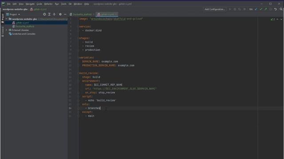This screenshot has width=284, height=159.
Task: Click the Git history clock icon
Action: click(271, 9)
